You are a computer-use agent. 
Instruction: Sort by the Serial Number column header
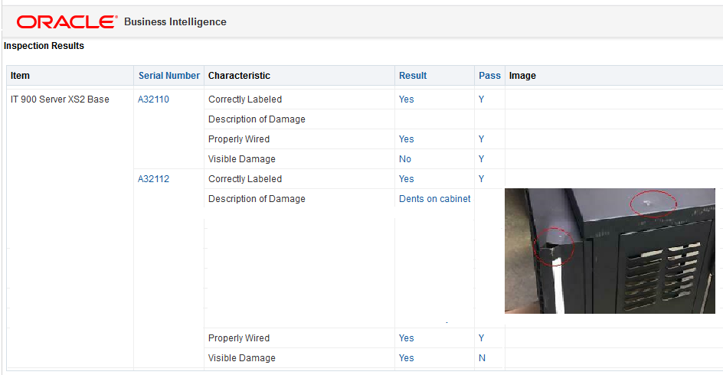pyautogui.click(x=169, y=76)
